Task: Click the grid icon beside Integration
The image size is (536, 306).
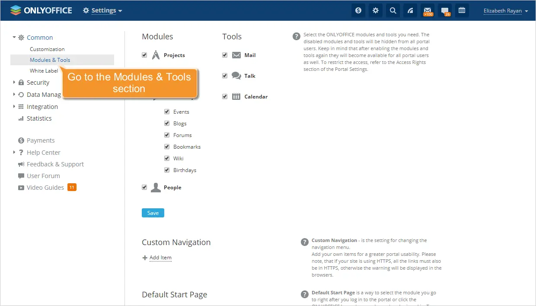Action: coord(21,107)
